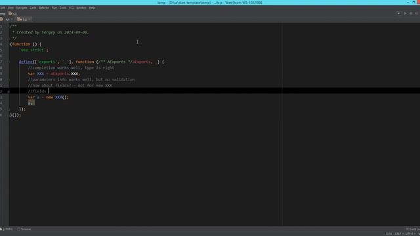Click the 'var XXX = aExports.XXX;' line
Image resolution: width=420 pixels, height=236 pixels.
click(54, 73)
